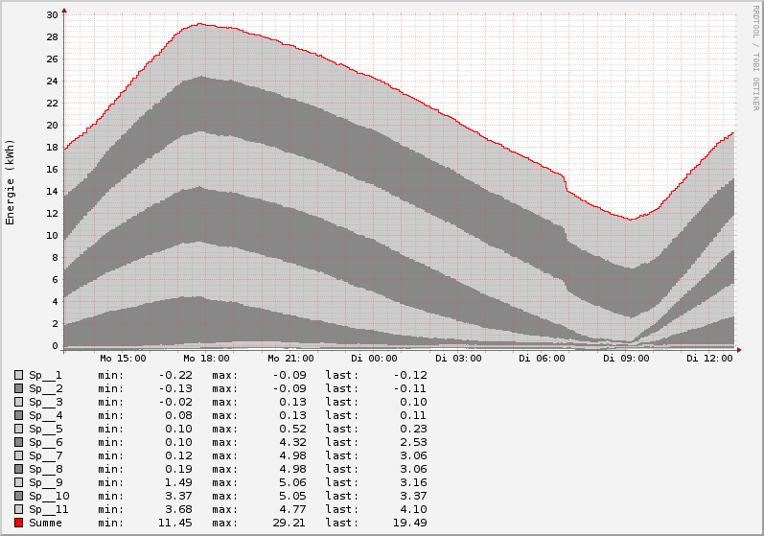The width and height of the screenshot is (764, 536).
Task: Click the red Summe legend swatch
Action: point(18,523)
